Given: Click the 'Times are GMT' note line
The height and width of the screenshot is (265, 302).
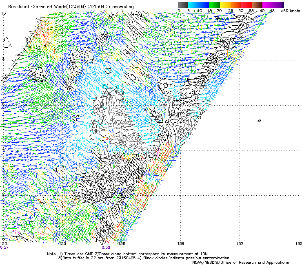Looking at the screenshot, I should point(127,254).
